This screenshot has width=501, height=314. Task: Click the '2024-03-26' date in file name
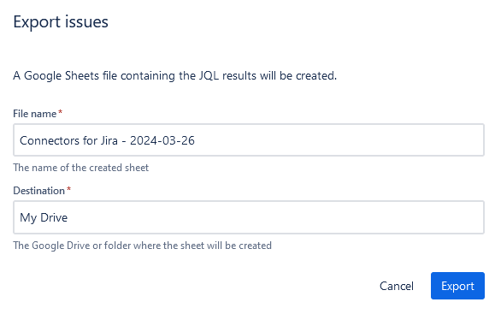[x=162, y=140]
